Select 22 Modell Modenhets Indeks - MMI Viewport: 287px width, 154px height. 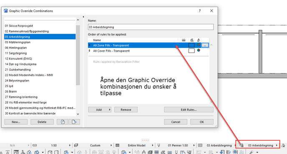click(40, 75)
